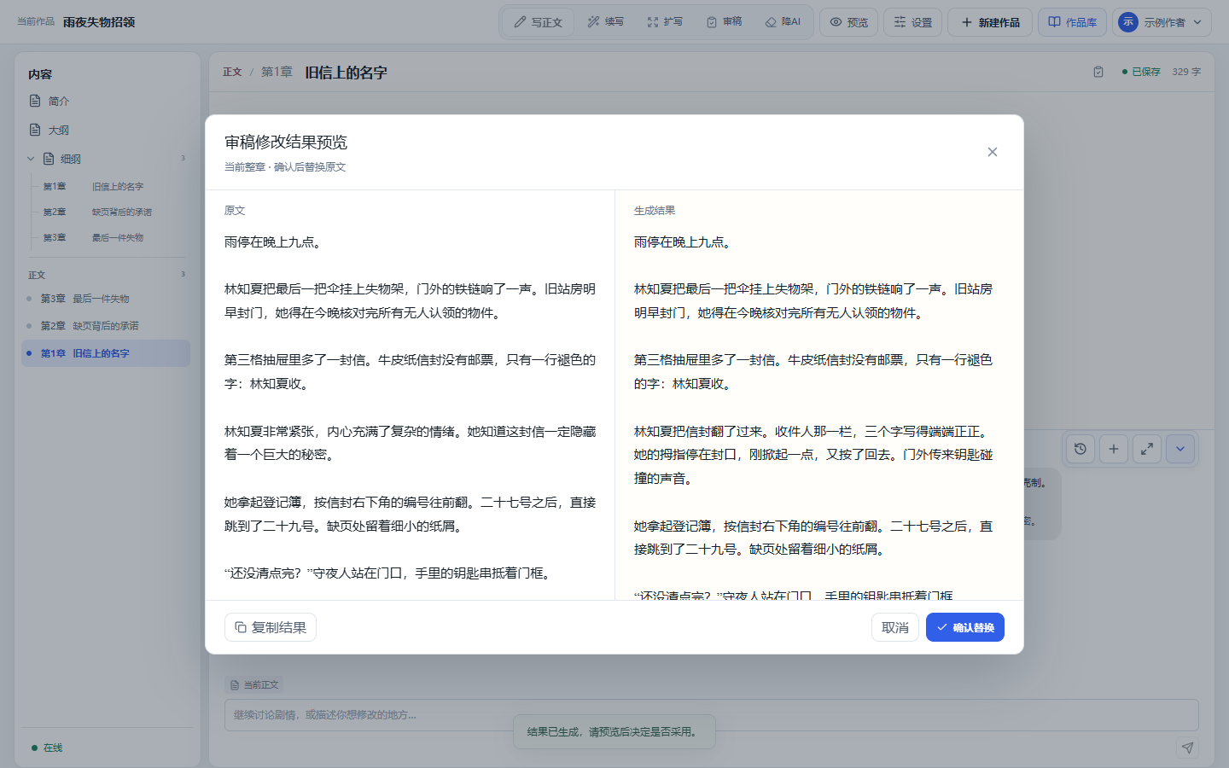The width and height of the screenshot is (1229, 768).
Task: Cancel with the 取消 button
Action: (x=895, y=627)
